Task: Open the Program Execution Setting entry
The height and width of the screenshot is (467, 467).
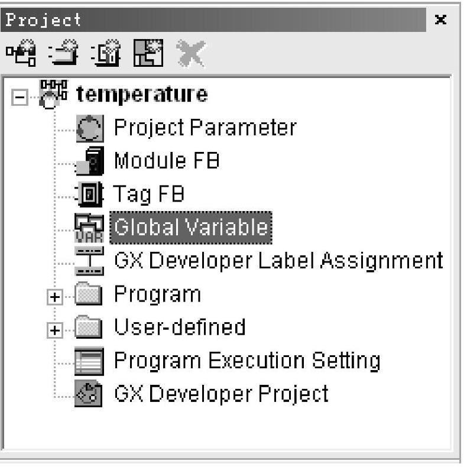Action: [x=247, y=361]
